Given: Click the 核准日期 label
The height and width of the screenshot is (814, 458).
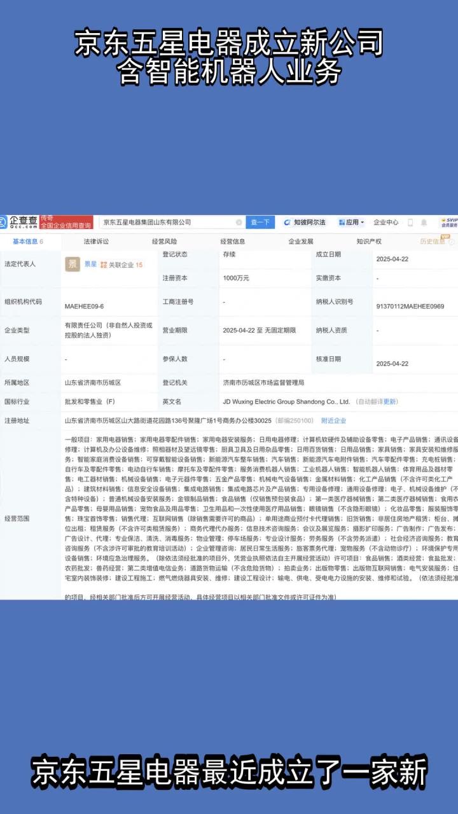Looking at the screenshot, I should pos(328,359).
